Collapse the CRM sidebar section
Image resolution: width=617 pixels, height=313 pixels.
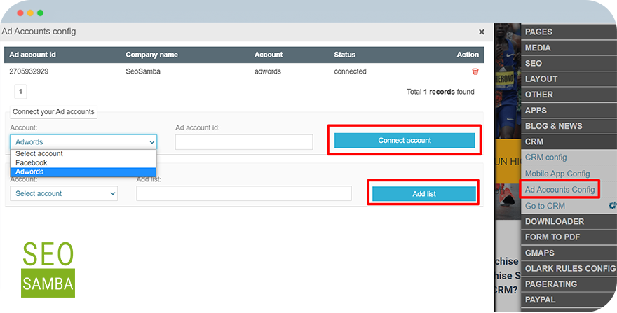click(569, 141)
